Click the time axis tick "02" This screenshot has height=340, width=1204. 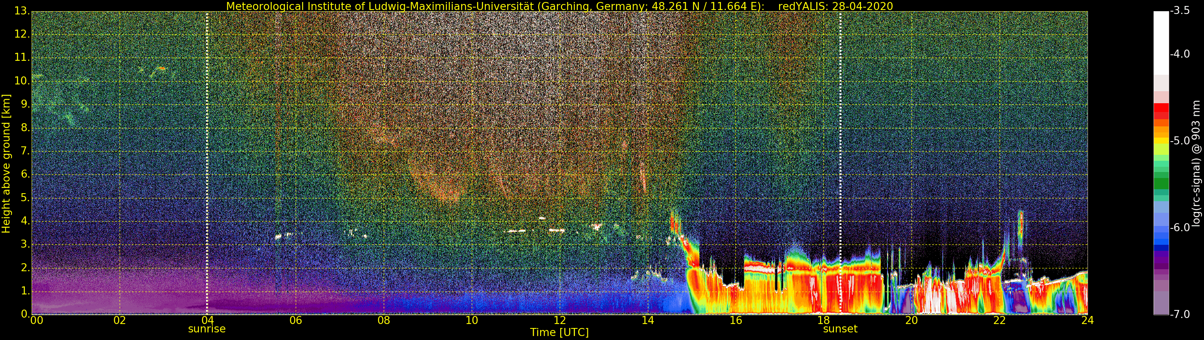(x=120, y=320)
